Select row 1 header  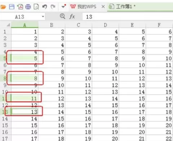[5, 32]
